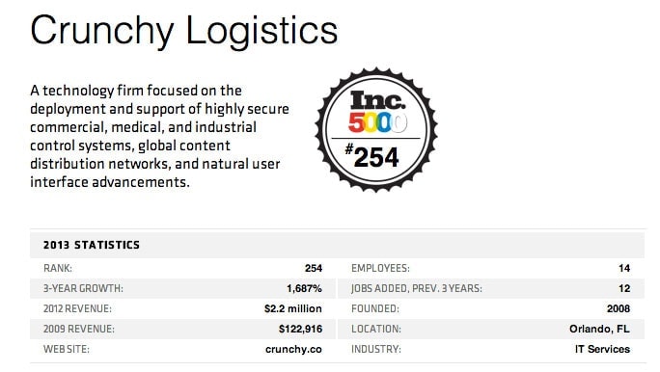Click the Orlando, FL location value
The image size is (660, 372).
(x=599, y=329)
